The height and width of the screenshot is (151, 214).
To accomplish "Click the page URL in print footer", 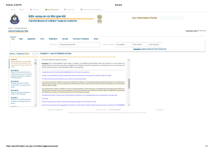I will 32,146.
